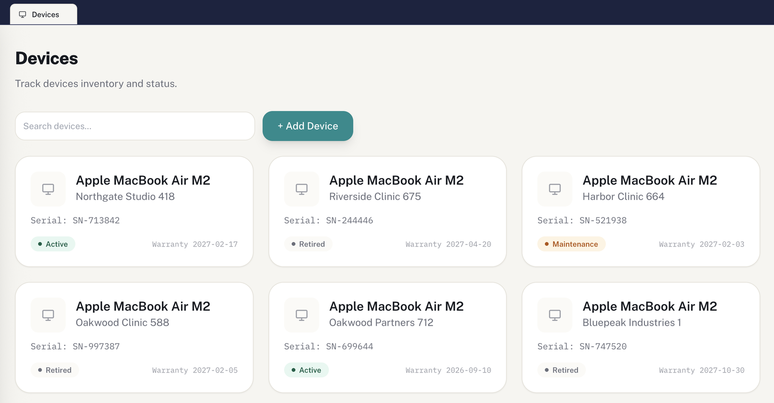Click serial number SN-699644
This screenshot has width=774, height=403.
350,346
